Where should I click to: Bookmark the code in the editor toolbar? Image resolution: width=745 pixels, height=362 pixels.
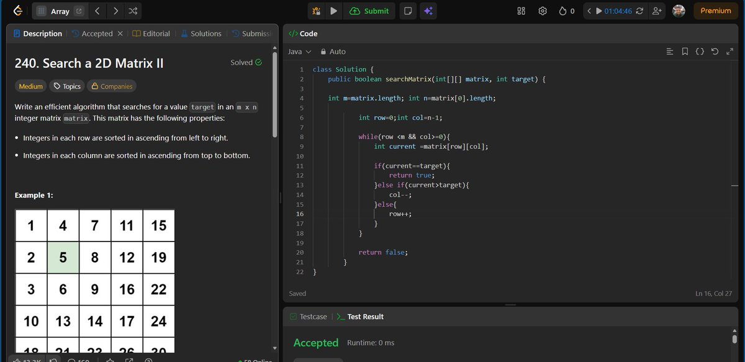685,52
